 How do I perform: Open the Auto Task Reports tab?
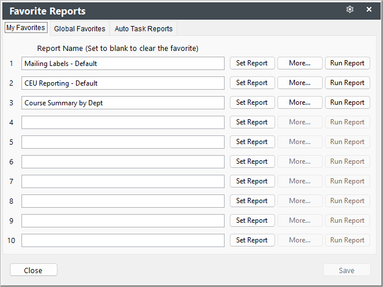144,29
